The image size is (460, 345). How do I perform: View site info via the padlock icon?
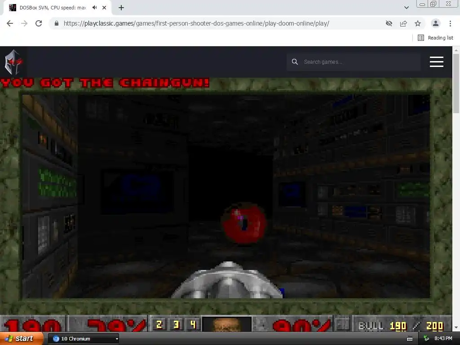pos(57,23)
